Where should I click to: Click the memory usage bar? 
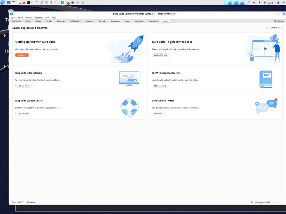coord(278,202)
